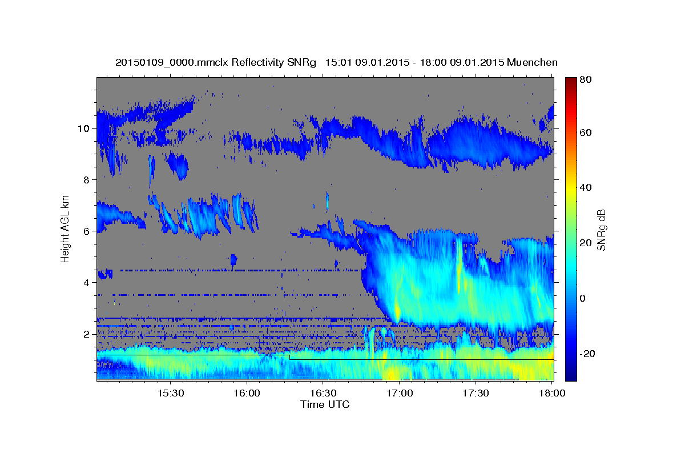Click the height tick label 8

click(x=87, y=180)
